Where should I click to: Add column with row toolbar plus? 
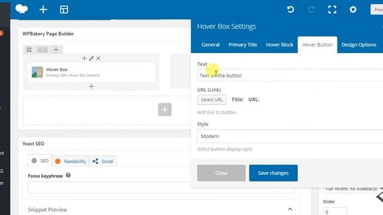(x=56, y=50)
